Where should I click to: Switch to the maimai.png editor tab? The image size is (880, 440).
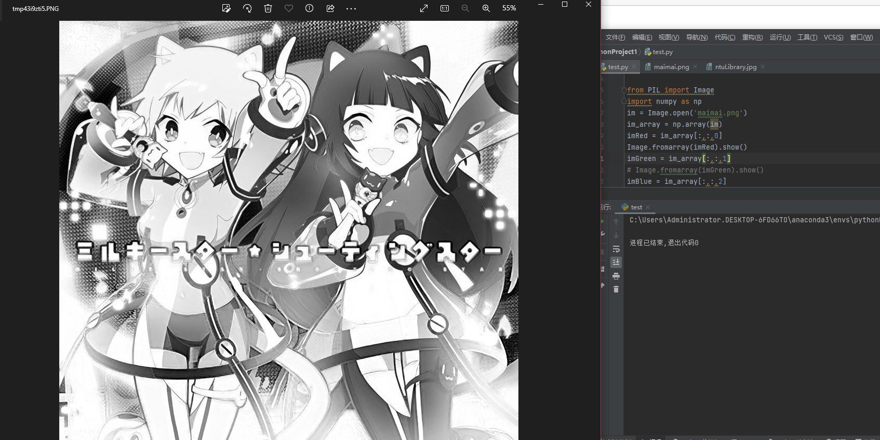[671, 67]
